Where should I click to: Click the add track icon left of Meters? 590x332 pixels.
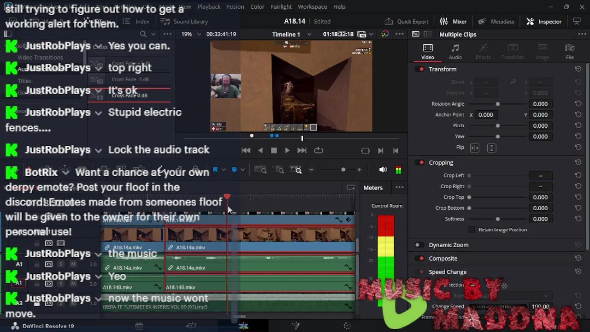point(351,188)
